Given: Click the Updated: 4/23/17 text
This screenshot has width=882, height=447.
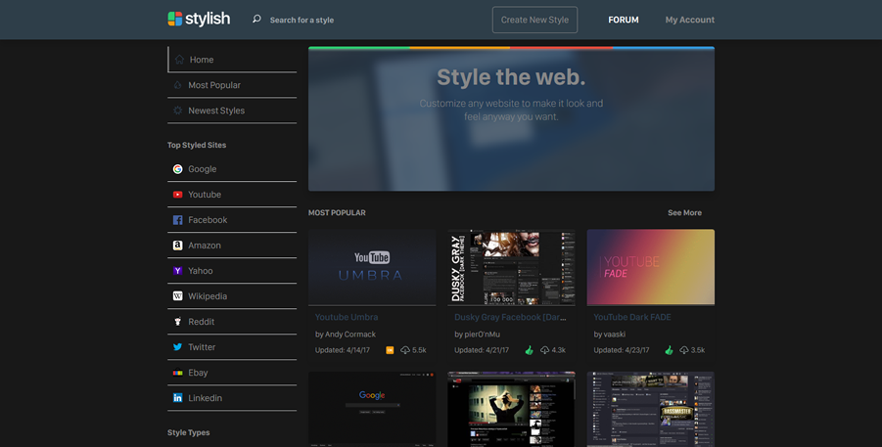Looking at the screenshot, I should point(621,350).
